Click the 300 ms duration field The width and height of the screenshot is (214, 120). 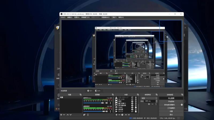coord(150,101)
